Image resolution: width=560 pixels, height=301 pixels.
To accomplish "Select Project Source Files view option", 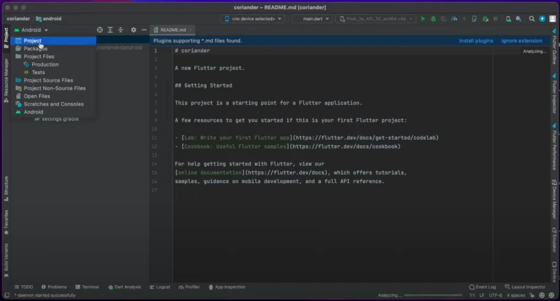I will click(54, 80).
